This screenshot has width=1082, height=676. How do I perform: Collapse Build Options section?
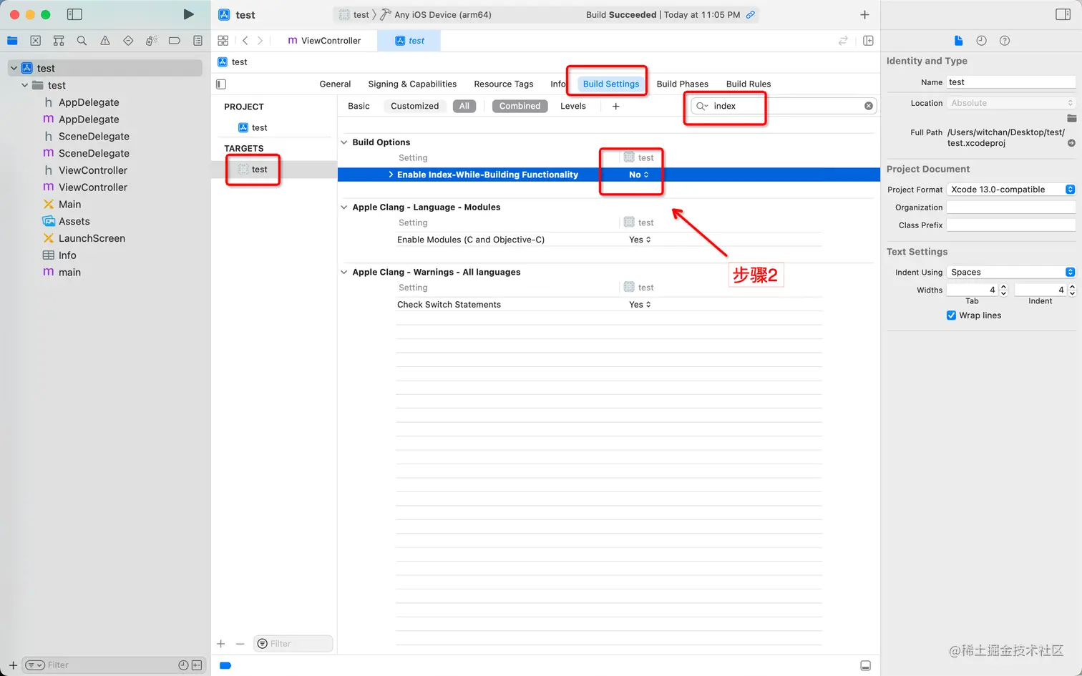[x=344, y=142]
